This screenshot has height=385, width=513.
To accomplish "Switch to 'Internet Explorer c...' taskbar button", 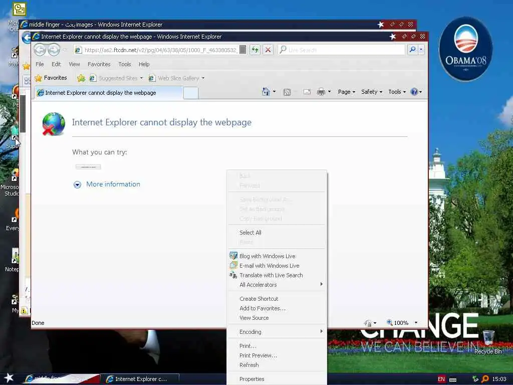I will 139,379.
